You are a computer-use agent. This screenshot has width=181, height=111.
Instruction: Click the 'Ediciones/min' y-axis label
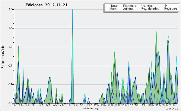(x=3, y=56)
